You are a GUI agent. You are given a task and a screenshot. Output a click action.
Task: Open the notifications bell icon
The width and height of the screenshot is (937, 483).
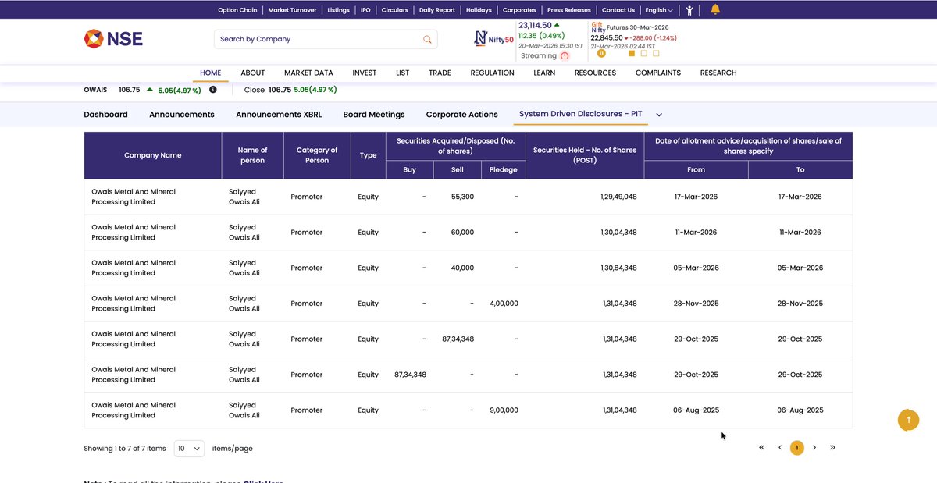pos(715,9)
